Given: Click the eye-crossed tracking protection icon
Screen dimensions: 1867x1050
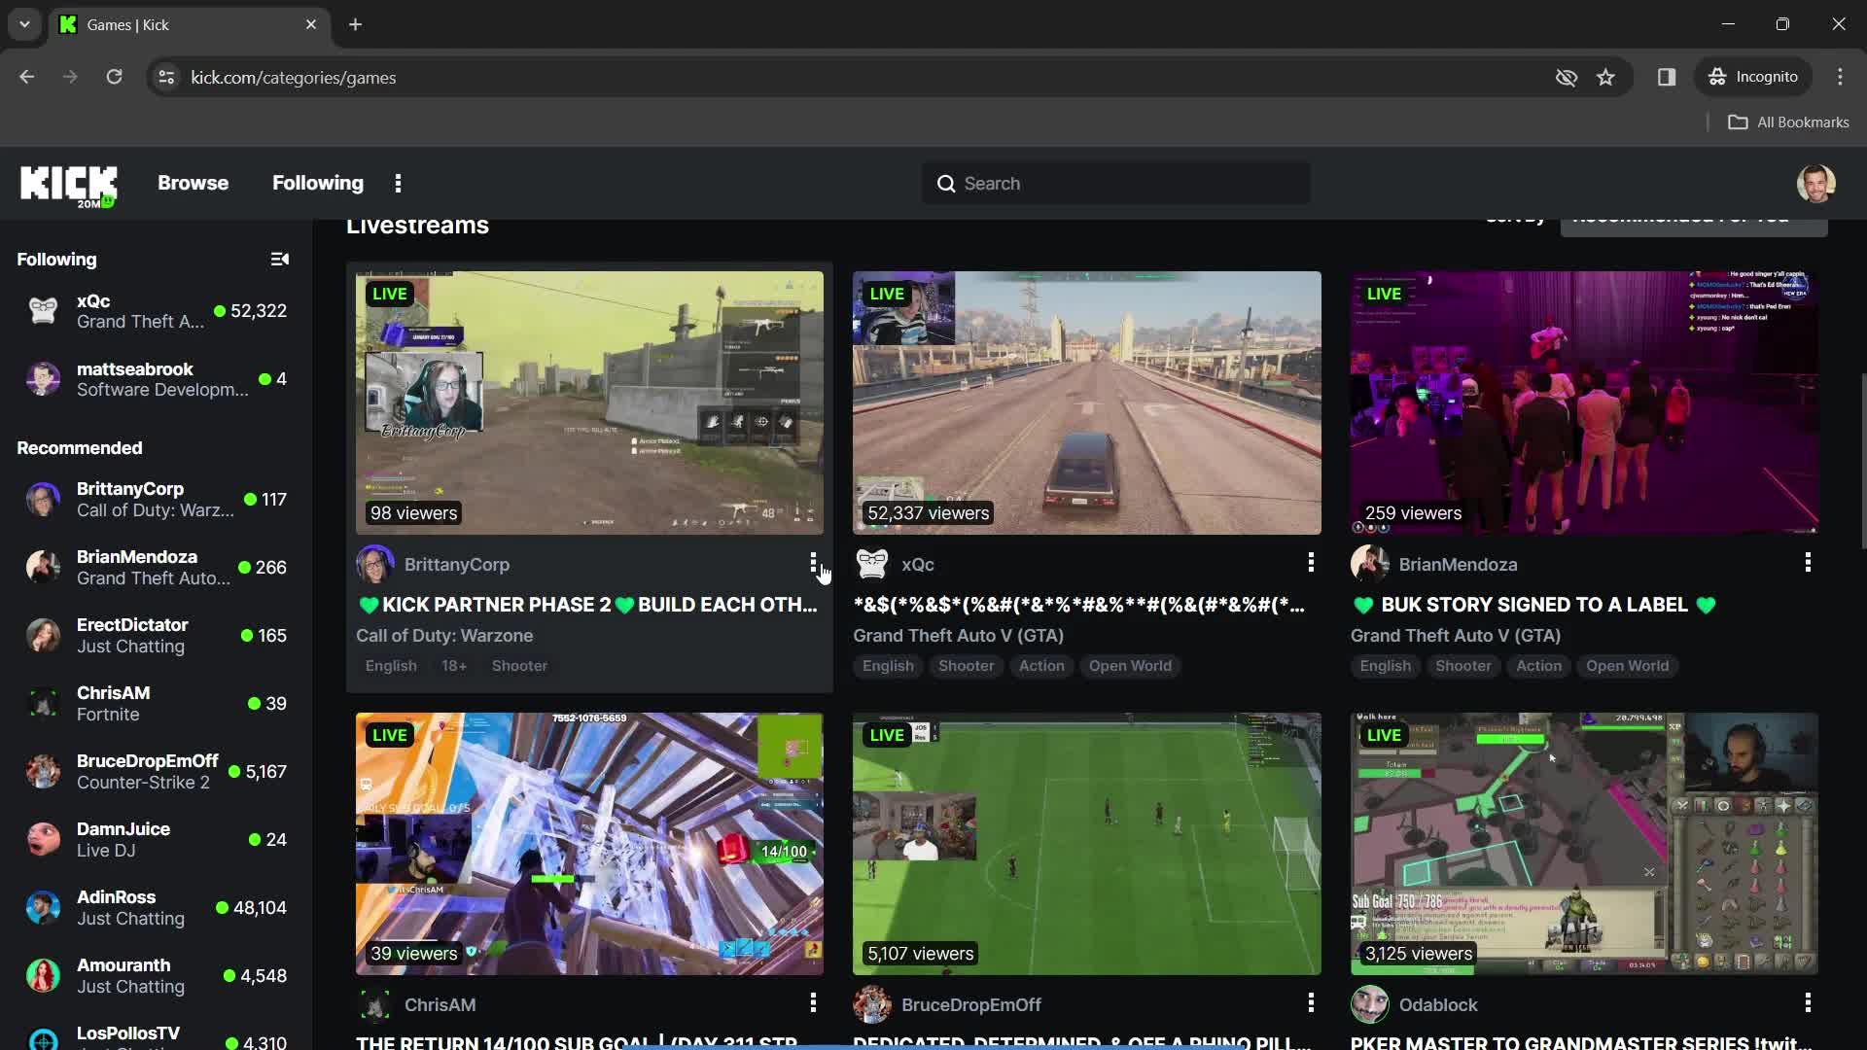Looking at the screenshot, I should [1566, 77].
